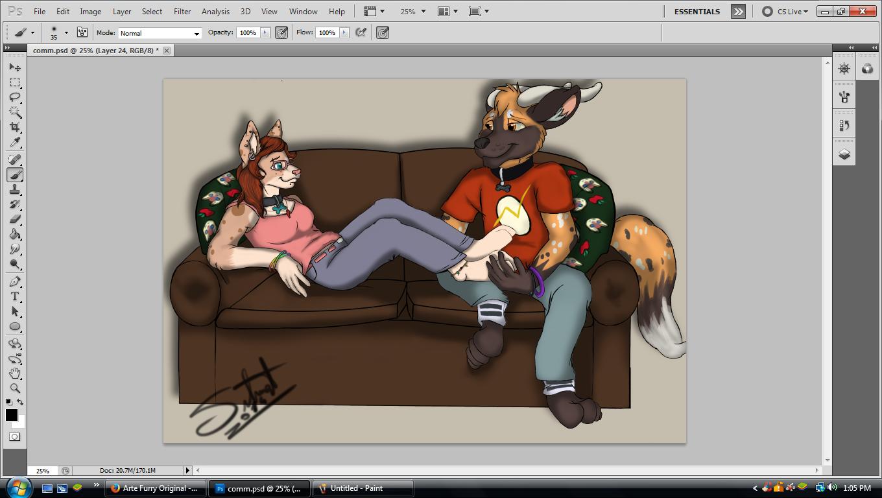Select the Move tool

[15, 67]
